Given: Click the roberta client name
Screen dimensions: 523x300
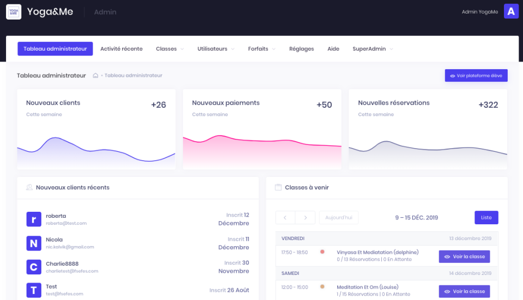Looking at the screenshot, I should click(56, 216).
